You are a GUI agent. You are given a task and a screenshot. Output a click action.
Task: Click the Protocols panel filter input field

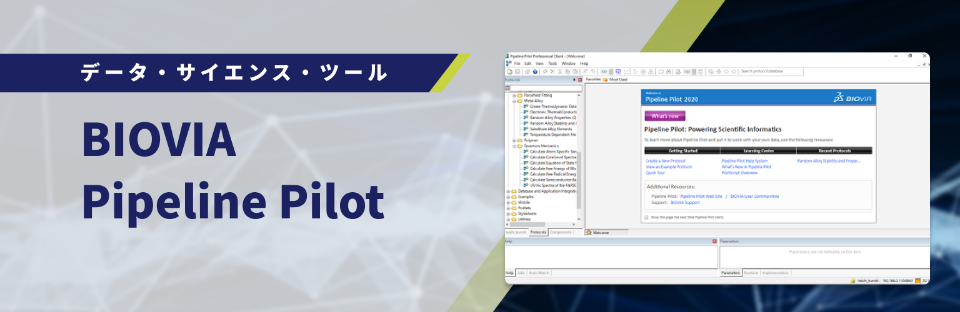[547, 88]
